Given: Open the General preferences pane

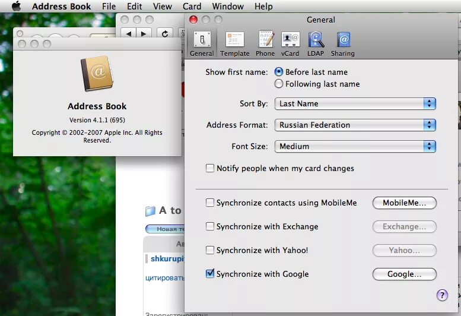Looking at the screenshot, I should pos(202,43).
